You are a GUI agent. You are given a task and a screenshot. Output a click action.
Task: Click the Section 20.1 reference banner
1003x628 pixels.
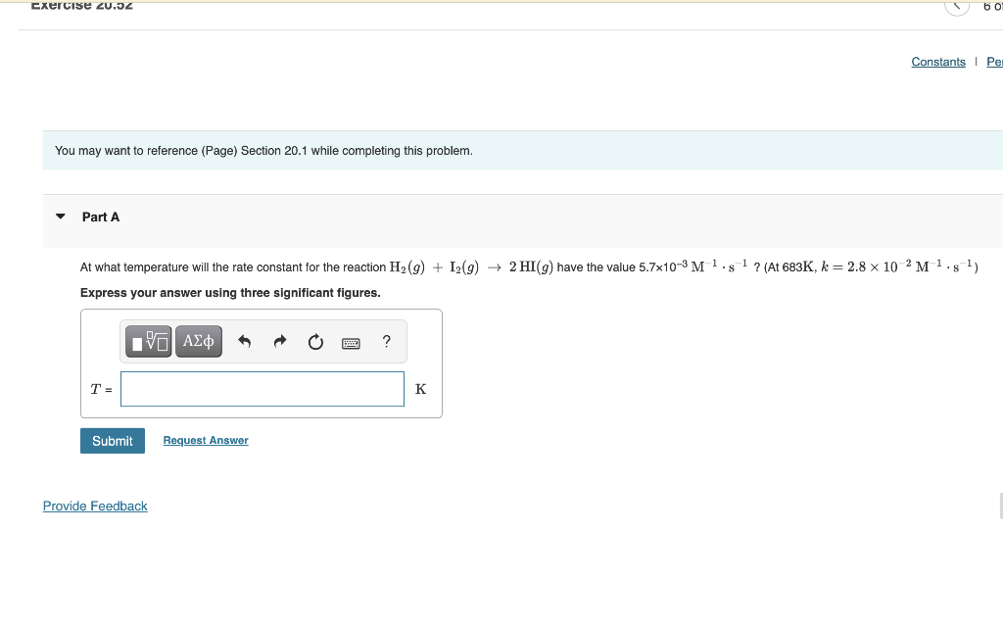[263, 150]
